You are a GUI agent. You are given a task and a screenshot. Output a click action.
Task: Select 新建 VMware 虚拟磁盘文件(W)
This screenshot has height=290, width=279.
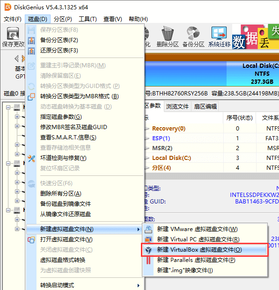point(205,229)
